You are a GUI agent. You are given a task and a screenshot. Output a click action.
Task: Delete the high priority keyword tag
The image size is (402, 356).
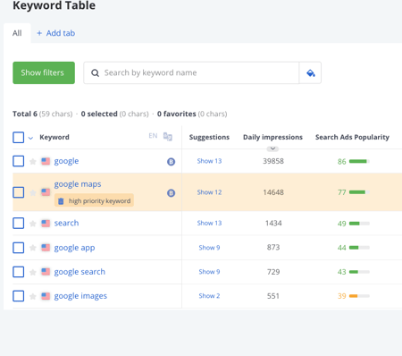(61, 201)
